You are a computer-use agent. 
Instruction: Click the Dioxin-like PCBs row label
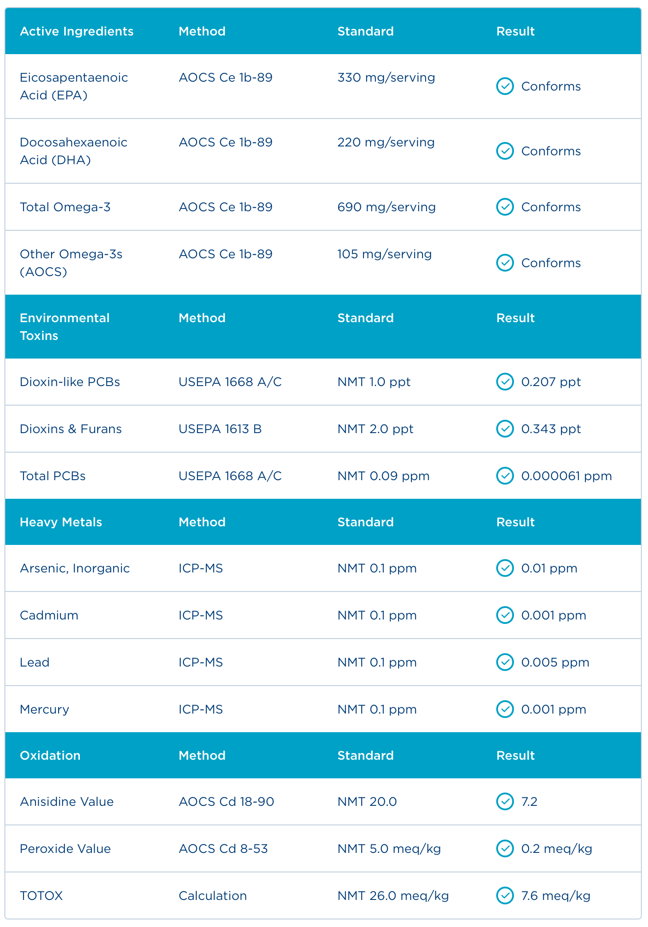coord(70,382)
